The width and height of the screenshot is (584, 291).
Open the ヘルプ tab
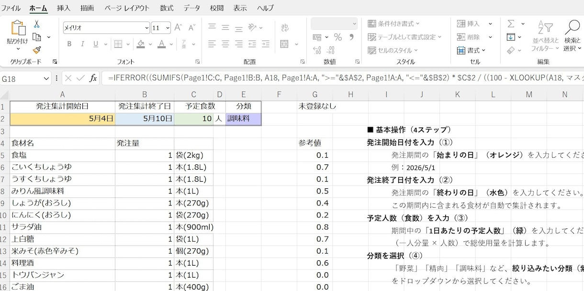(265, 8)
